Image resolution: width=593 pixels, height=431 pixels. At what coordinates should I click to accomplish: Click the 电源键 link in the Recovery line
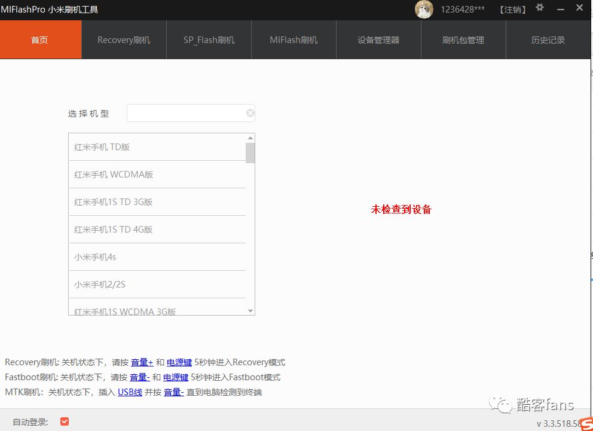179,362
